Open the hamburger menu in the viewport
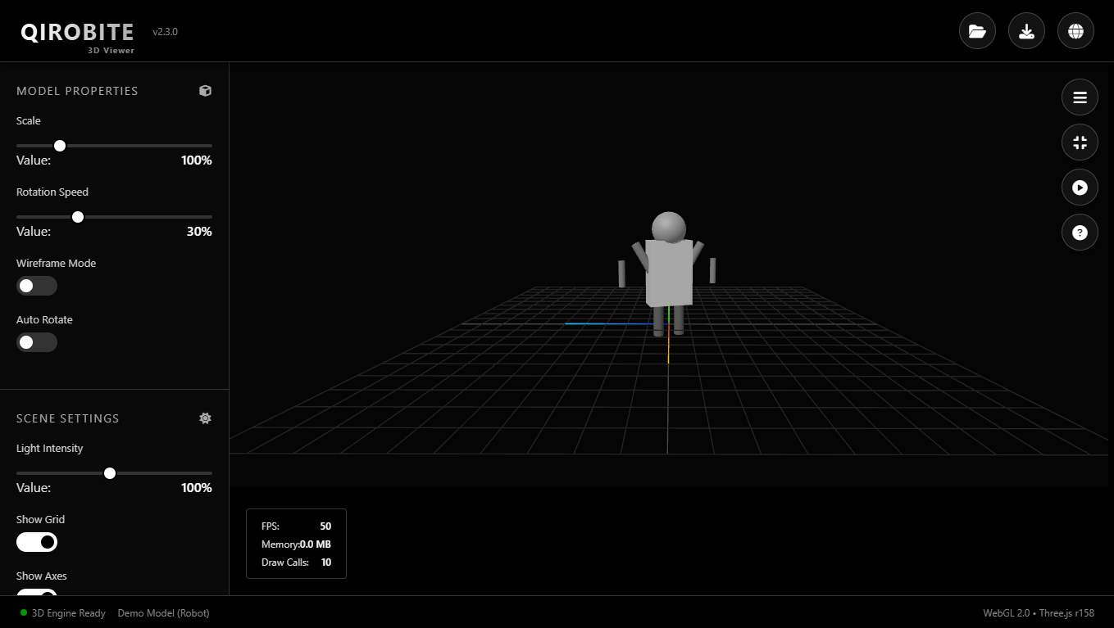Screen dimensions: 1114x628 [x=1080, y=97]
